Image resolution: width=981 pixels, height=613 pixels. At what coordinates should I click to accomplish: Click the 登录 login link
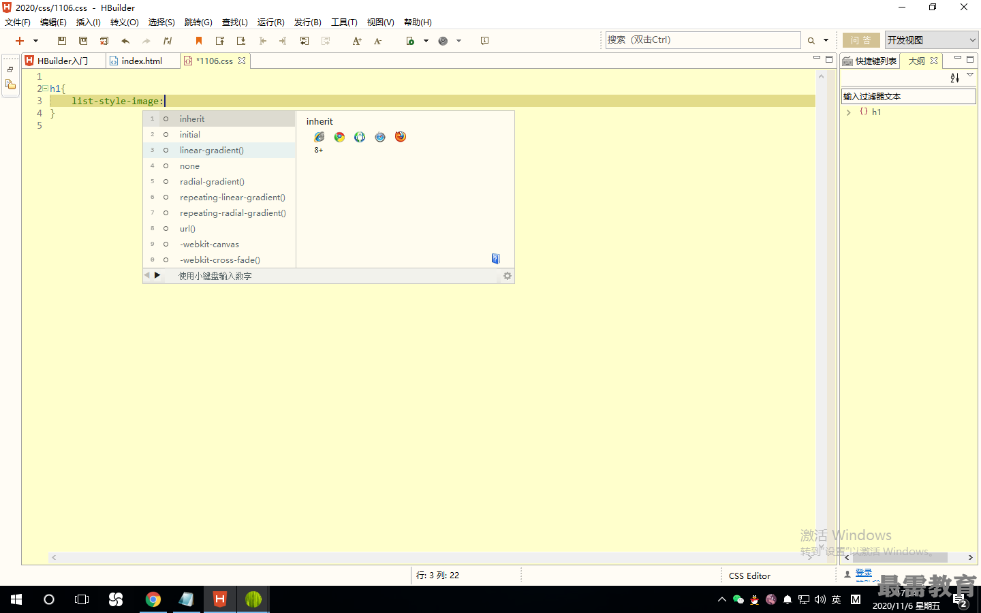(864, 573)
